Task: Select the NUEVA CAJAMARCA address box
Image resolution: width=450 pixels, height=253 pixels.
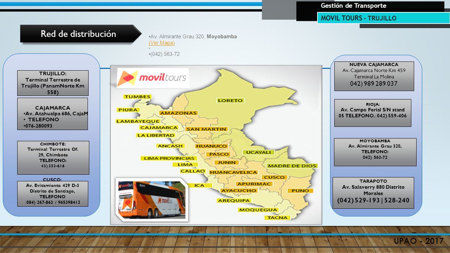Action: pos(374,76)
